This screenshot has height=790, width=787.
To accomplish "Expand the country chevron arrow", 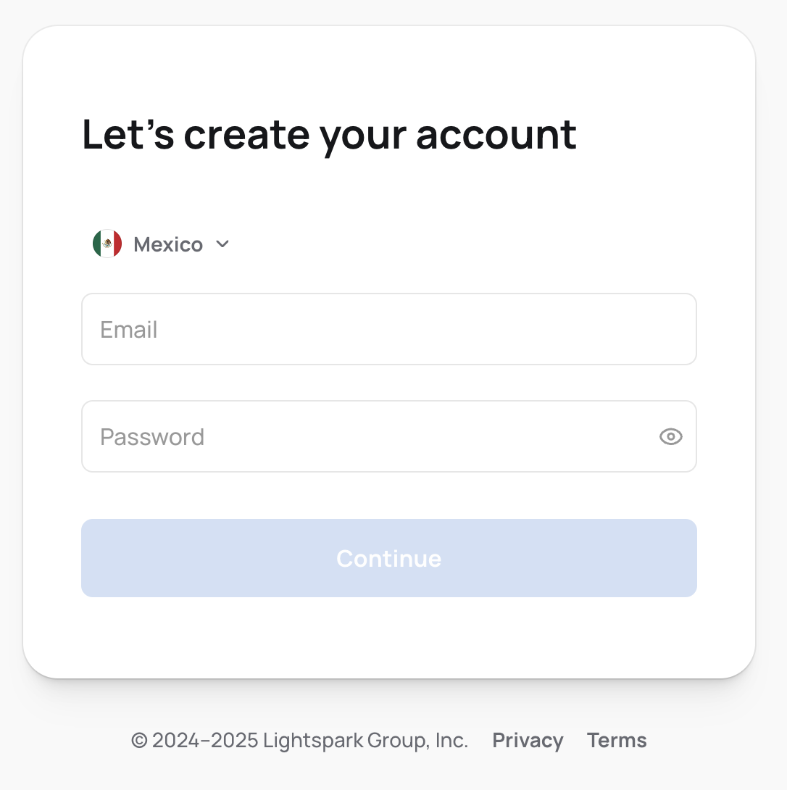I will [222, 244].
